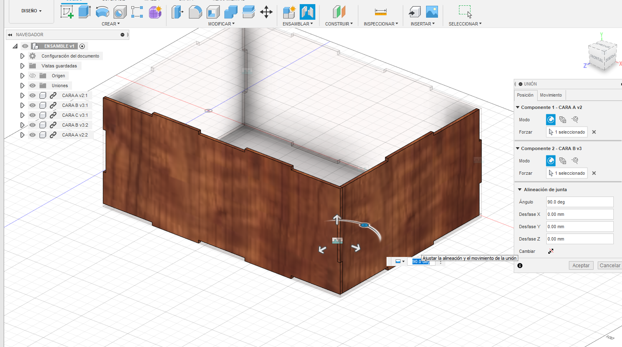Screen dimensions: 622x347
Task: Click the joint manipulator left arrow
Action: [322, 249]
